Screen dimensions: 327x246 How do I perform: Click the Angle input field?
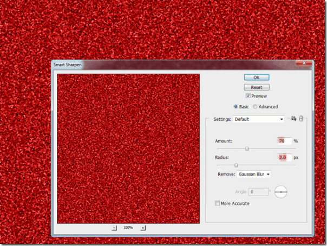(258, 192)
